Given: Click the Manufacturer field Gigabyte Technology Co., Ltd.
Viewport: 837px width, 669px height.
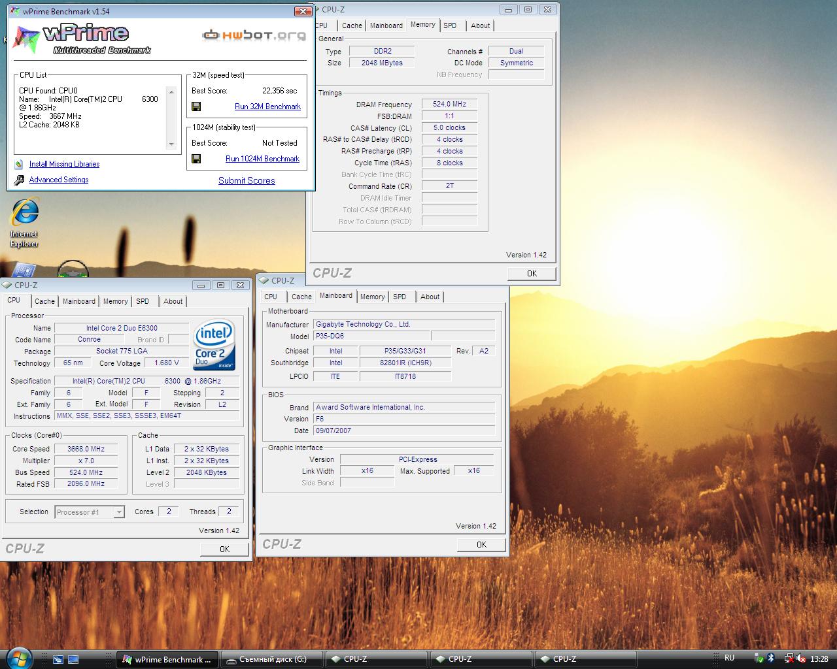Looking at the screenshot, I should (403, 324).
